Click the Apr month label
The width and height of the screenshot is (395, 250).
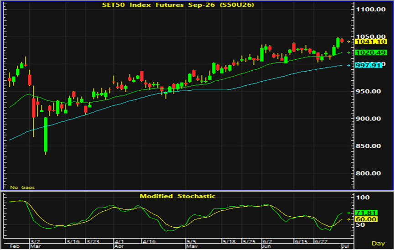coord(119,246)
